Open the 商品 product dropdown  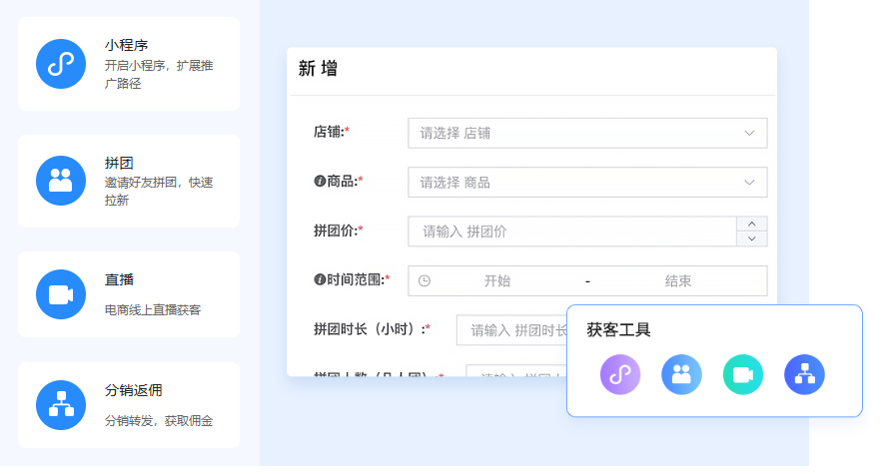pyautogui.click(x=587, y=183)
